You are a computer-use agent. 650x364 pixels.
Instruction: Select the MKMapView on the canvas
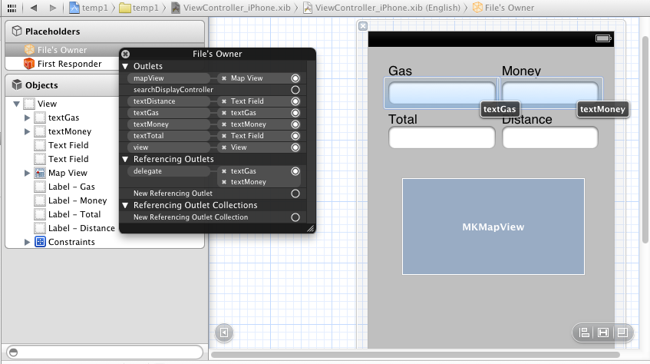tap(493, 227)
